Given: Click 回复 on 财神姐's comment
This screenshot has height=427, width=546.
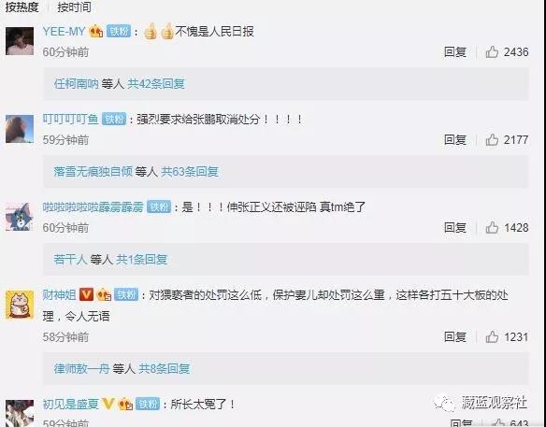Looking at the screenshot, I should click(x=455, y=337).
